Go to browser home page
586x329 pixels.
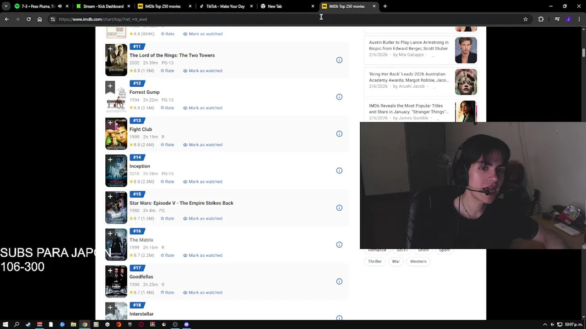click(x=39, y=19)
